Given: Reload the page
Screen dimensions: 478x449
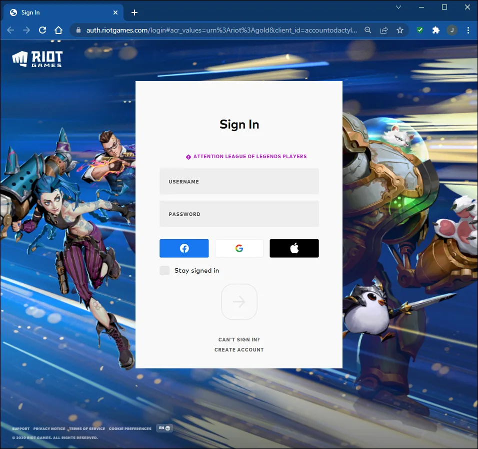Looking at the screenshot, I should click(x=42, y=30).
